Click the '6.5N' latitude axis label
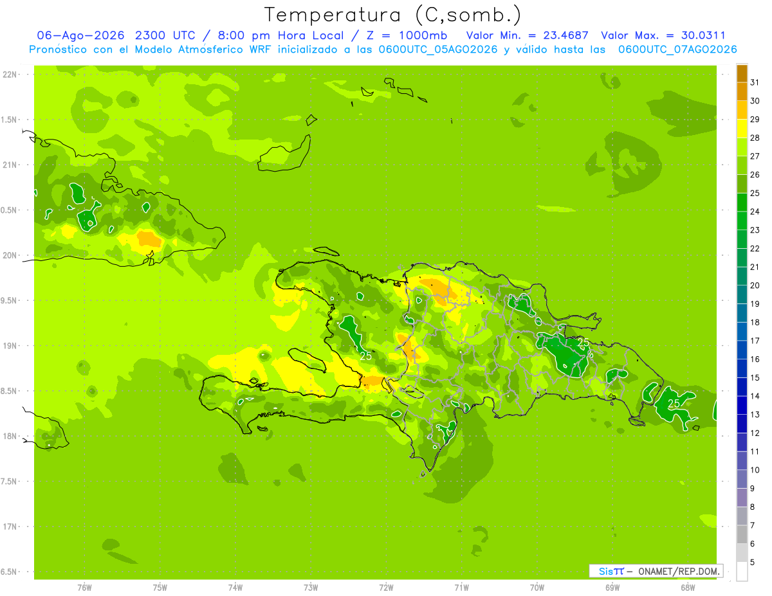This screenshot has height=596, width=772. [x=10, y=572]
